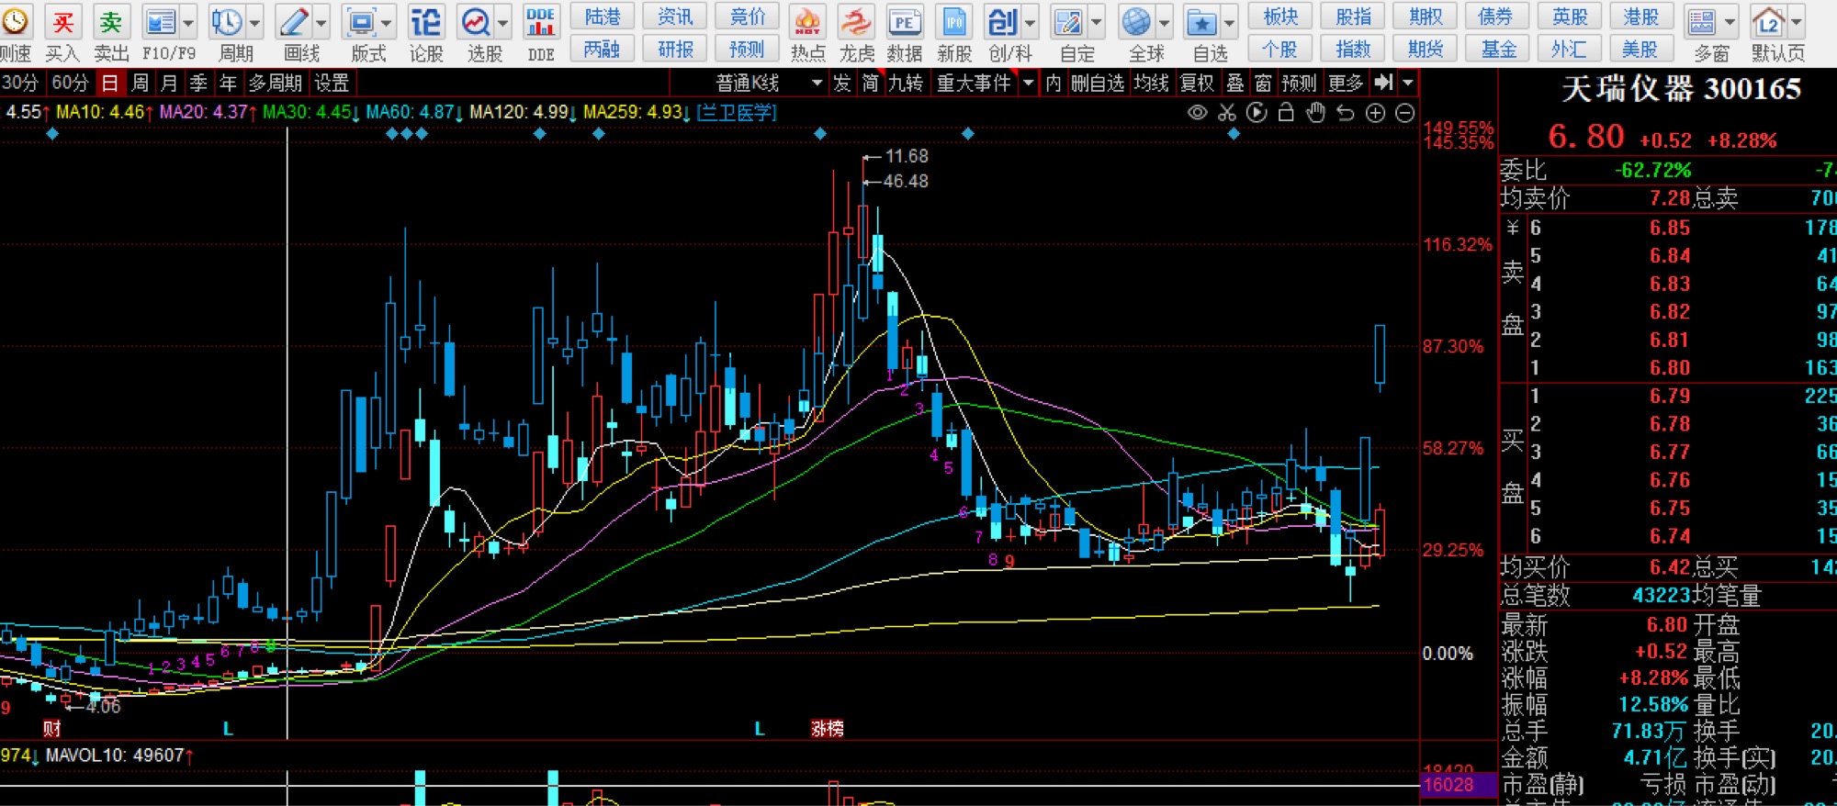Image resolution: width=1837 pixels, height=806 pixels.
Task: Toggle 复权 price adjustment
Action: (1197, 83)
